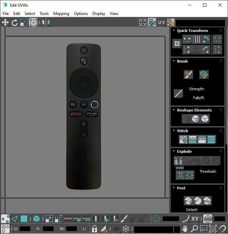
Task: Collapse the Reshape Elements rollout
Action: tap(174, 110)
